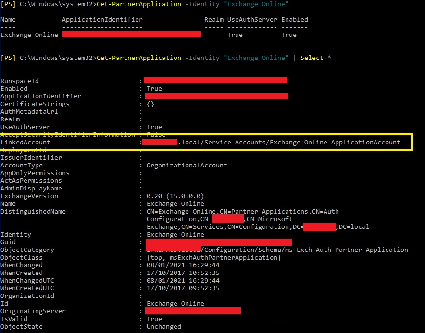
Task: Click the first Get-PartnerApplication command without Select
Action: [192, 4]
